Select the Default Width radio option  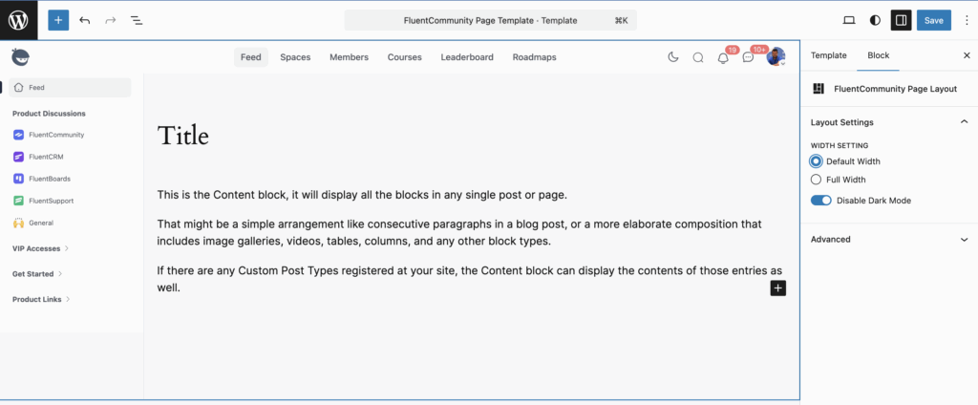816,161
